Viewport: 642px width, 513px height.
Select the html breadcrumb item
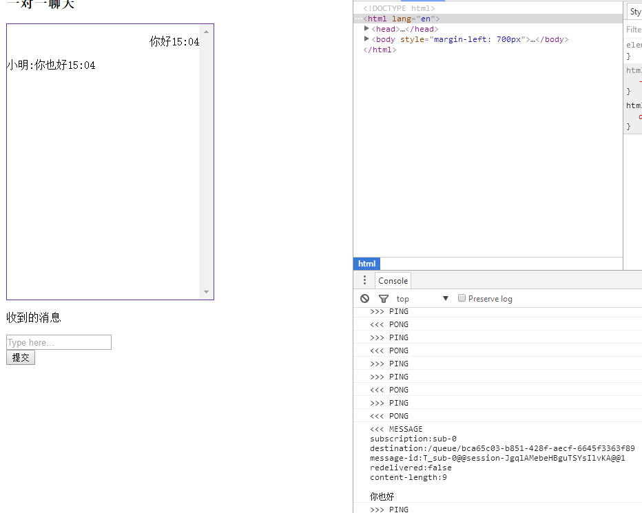pos(366,264)
